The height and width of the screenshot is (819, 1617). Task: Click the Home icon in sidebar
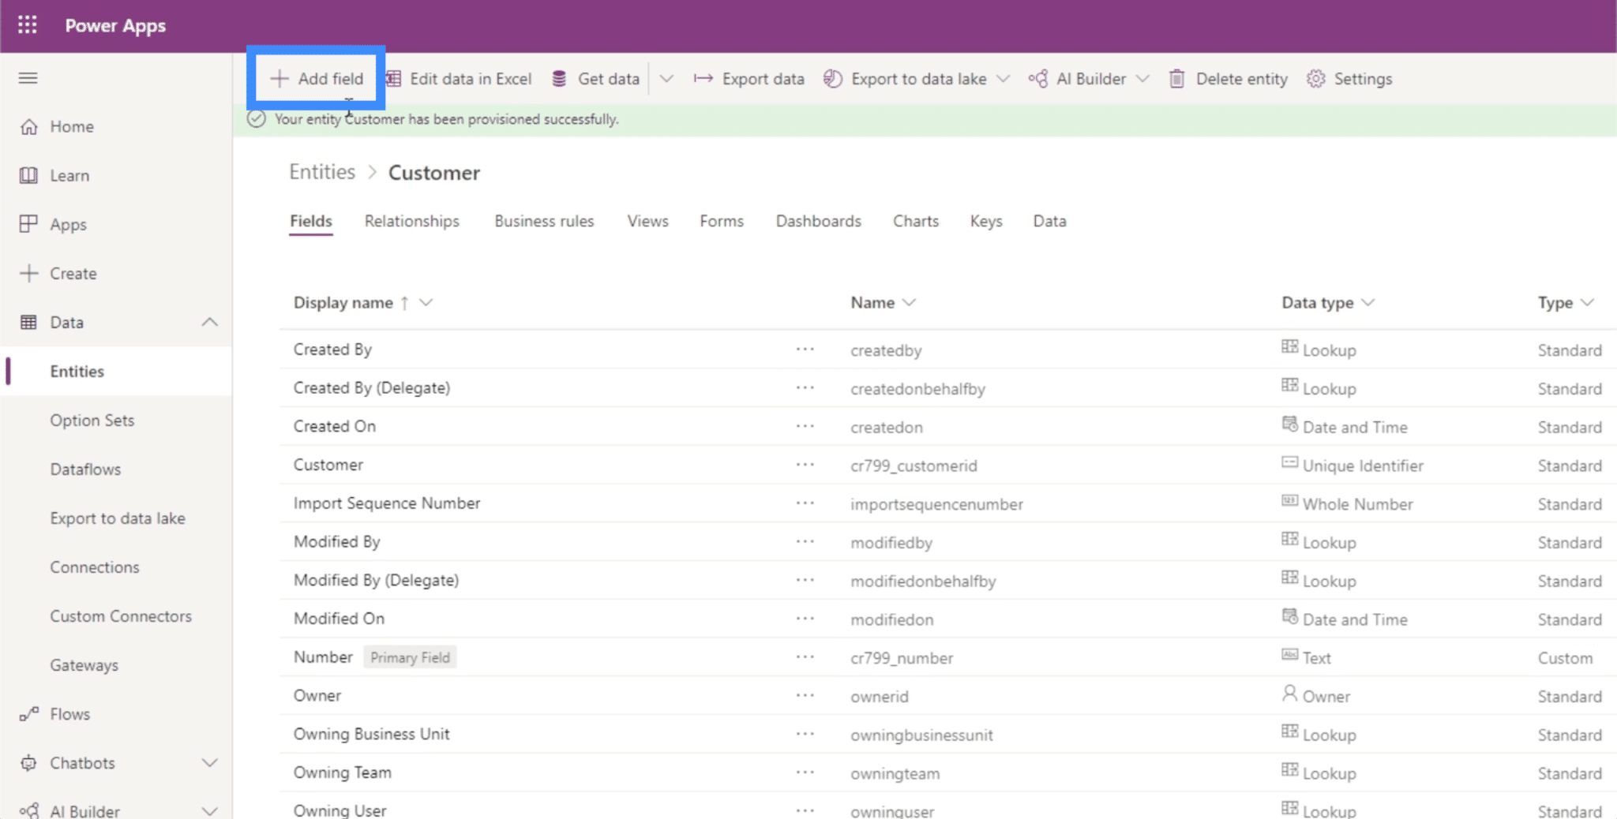[28, 126]
